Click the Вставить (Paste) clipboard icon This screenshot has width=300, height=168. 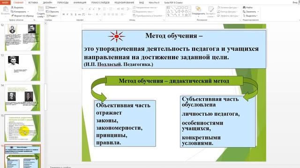pos(5,9)
